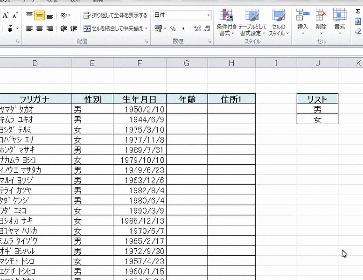Toggle 折り返して全体を表示する wrap text
Image resolution: width=363 pixels, height=280 pixels.
(115, 15)
